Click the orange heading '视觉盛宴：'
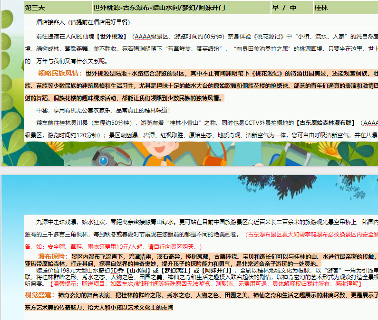The height and width of the screenshot is (320, 378). pos(40,295)
